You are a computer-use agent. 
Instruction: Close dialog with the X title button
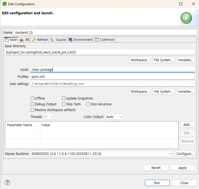click(194, 4)
